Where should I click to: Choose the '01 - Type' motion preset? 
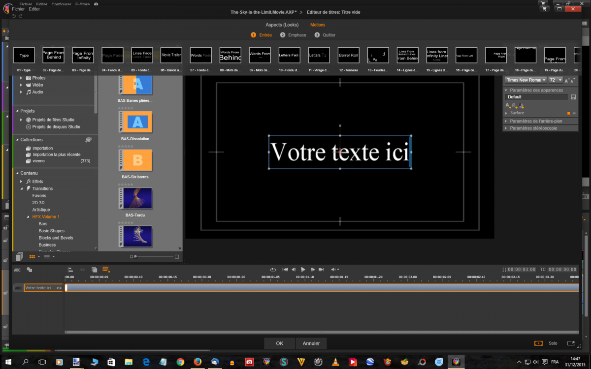(x=24, y=55)
